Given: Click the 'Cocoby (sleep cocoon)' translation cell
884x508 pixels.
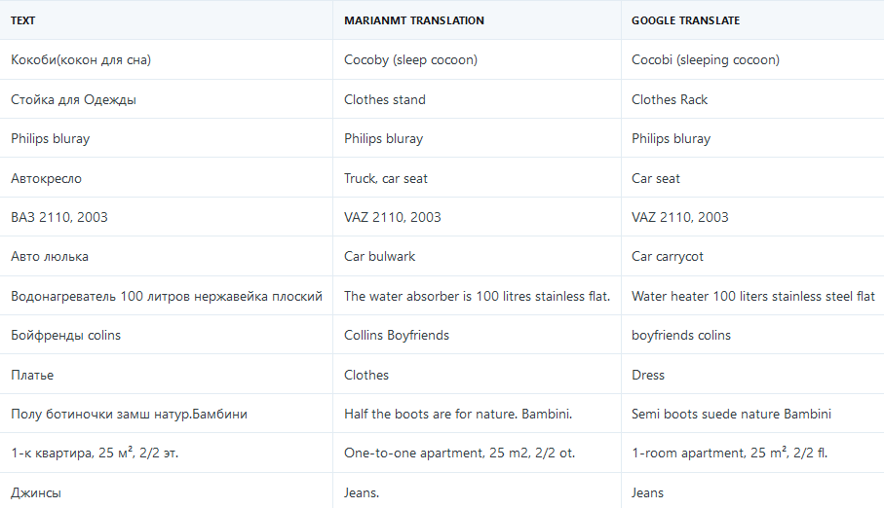Looking at the screenshot, I should point(410,60).
